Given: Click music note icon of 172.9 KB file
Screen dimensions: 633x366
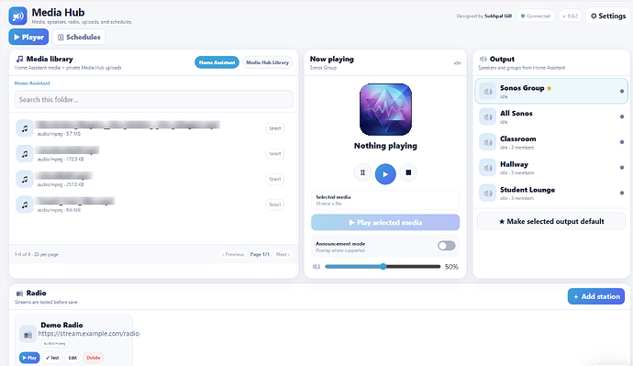Looking at the screenshot, I should point(25,154).
